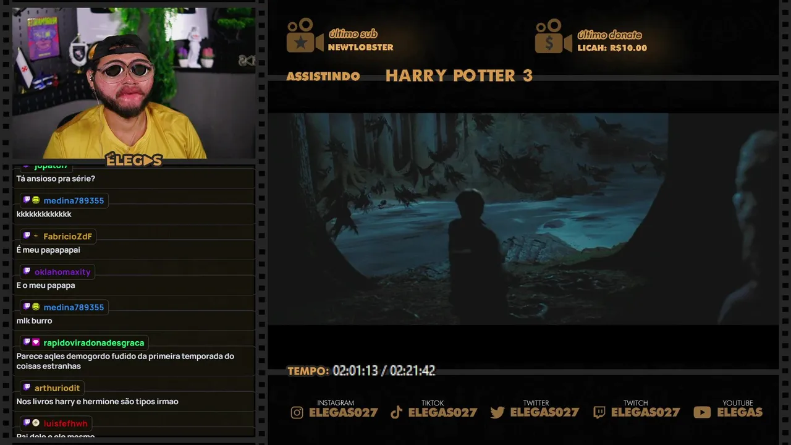The image size is (791, 445).
Task: Click the YouTube play logo icon in the footer
Action: click(x=702, y=412)
